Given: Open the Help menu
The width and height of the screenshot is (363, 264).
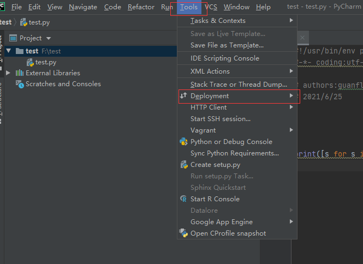Looking at the screenshot, I should 263,7.
